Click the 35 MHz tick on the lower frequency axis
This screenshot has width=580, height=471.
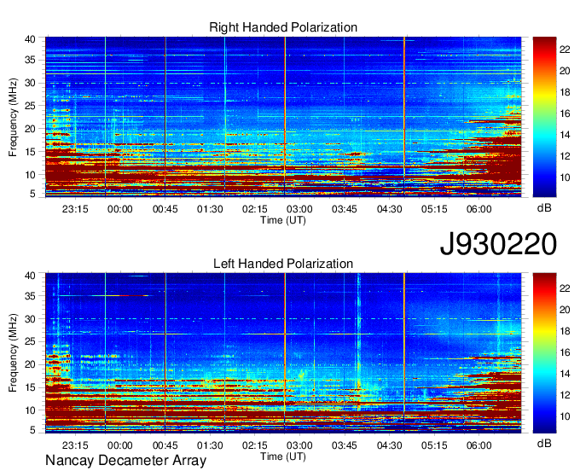pos(30,296)
